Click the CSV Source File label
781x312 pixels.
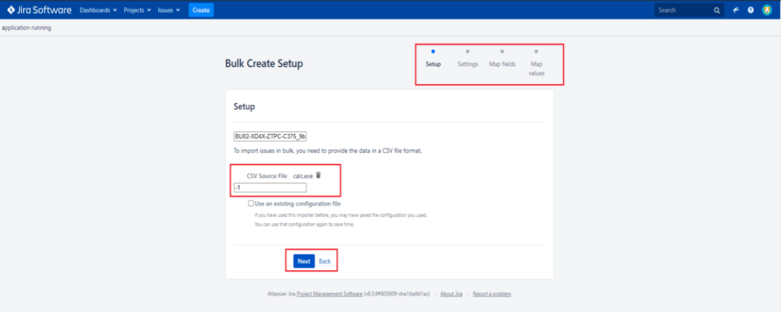click(267, 176)
